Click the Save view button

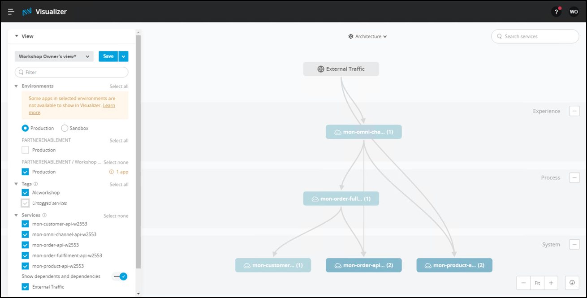click(108, 56)
